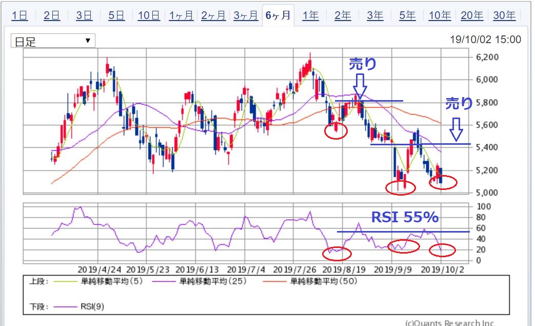The image size is (535, 326).
Task: Click the 5,200 price axis label
Action: coord(487,170)
